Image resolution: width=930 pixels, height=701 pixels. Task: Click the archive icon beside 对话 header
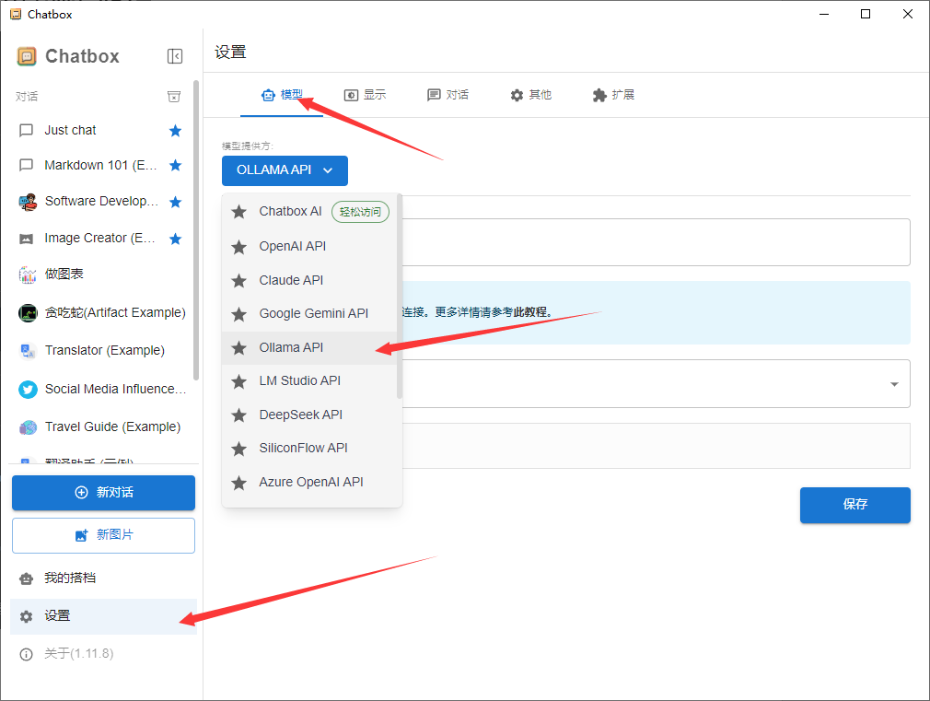[x=174, y=97]
